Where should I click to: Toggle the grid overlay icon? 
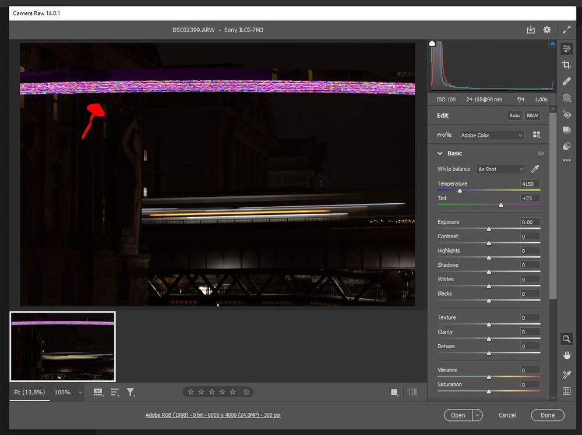point(566,391)
